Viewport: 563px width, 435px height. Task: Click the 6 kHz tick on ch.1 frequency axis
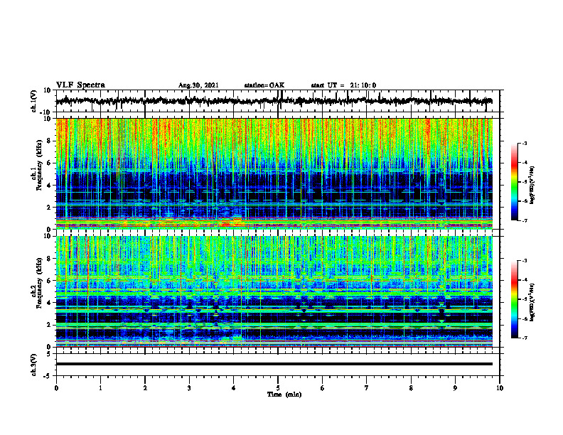click(50, 163)
